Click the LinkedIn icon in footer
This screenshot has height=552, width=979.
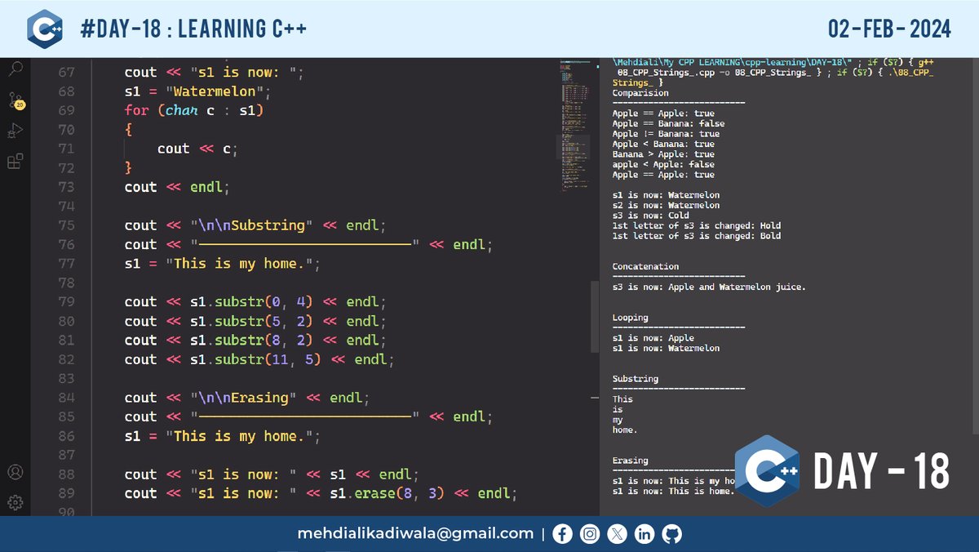(x=645, y=534)
